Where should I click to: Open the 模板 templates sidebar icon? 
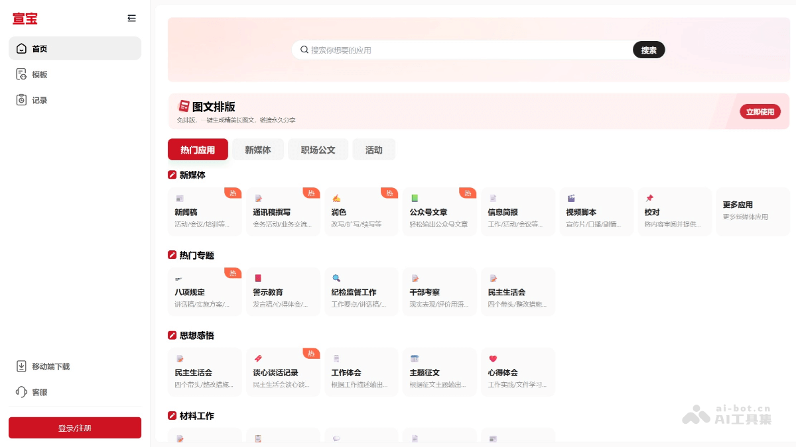(38, 74)
